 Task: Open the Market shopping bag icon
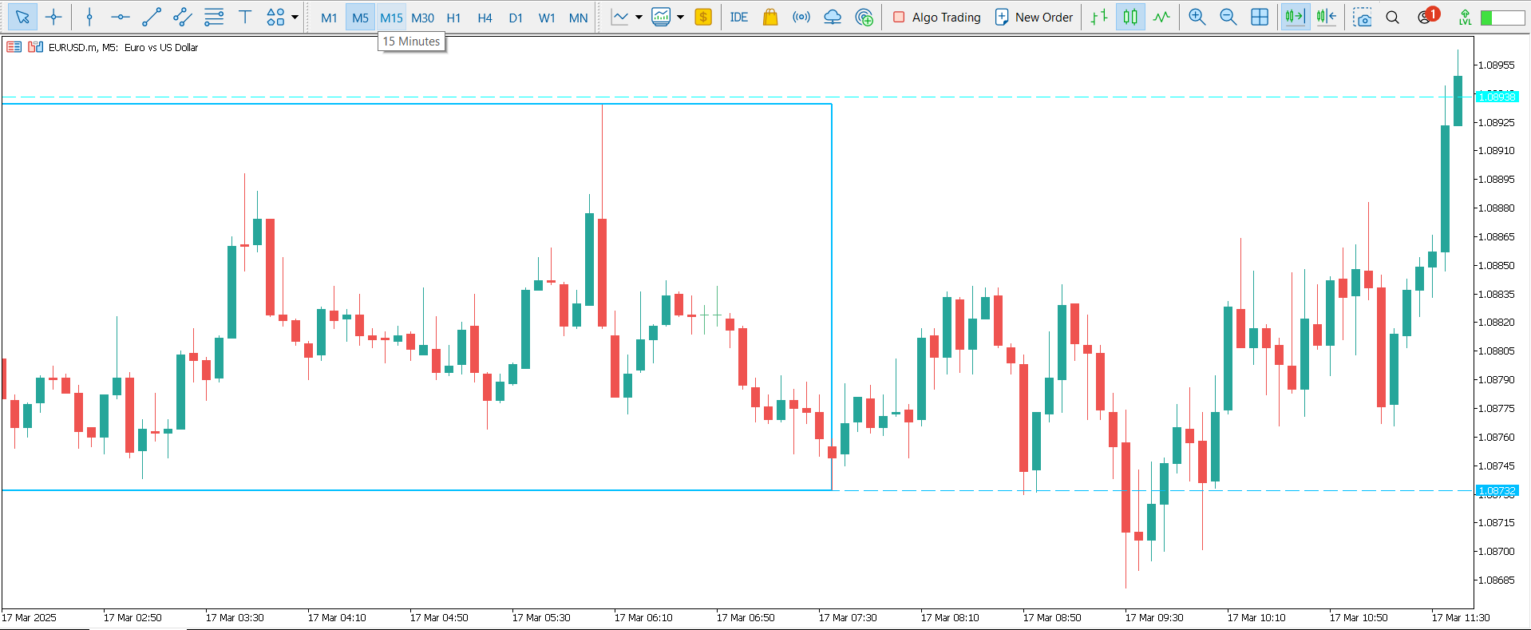click(x=769, y=17)
